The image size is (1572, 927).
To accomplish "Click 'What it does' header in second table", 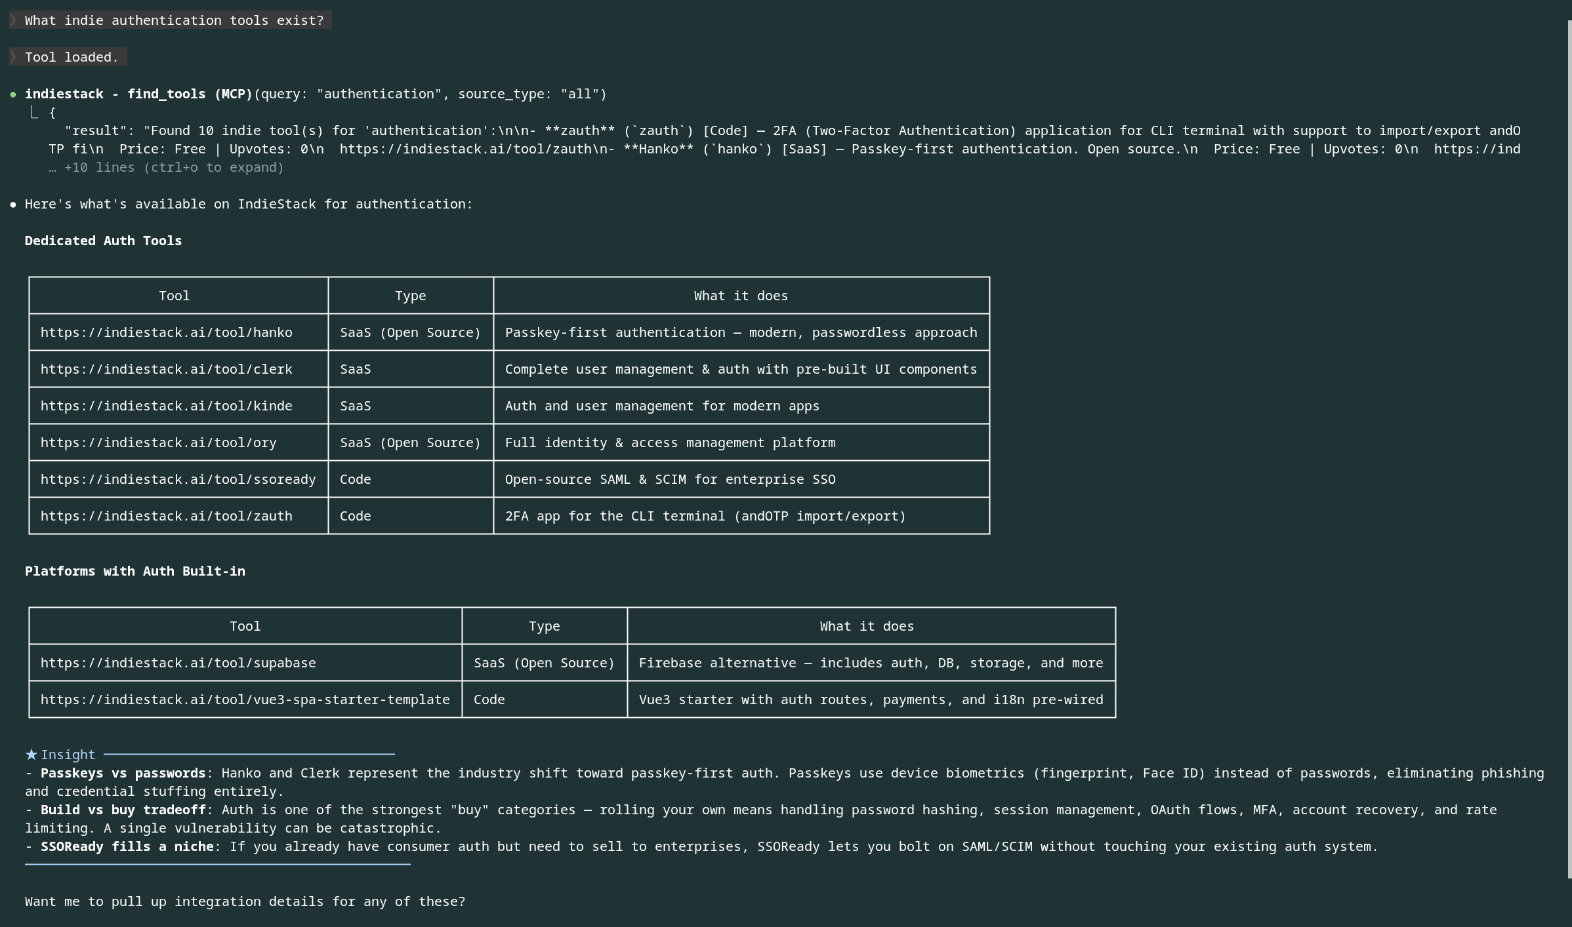I will pos(866,626).
